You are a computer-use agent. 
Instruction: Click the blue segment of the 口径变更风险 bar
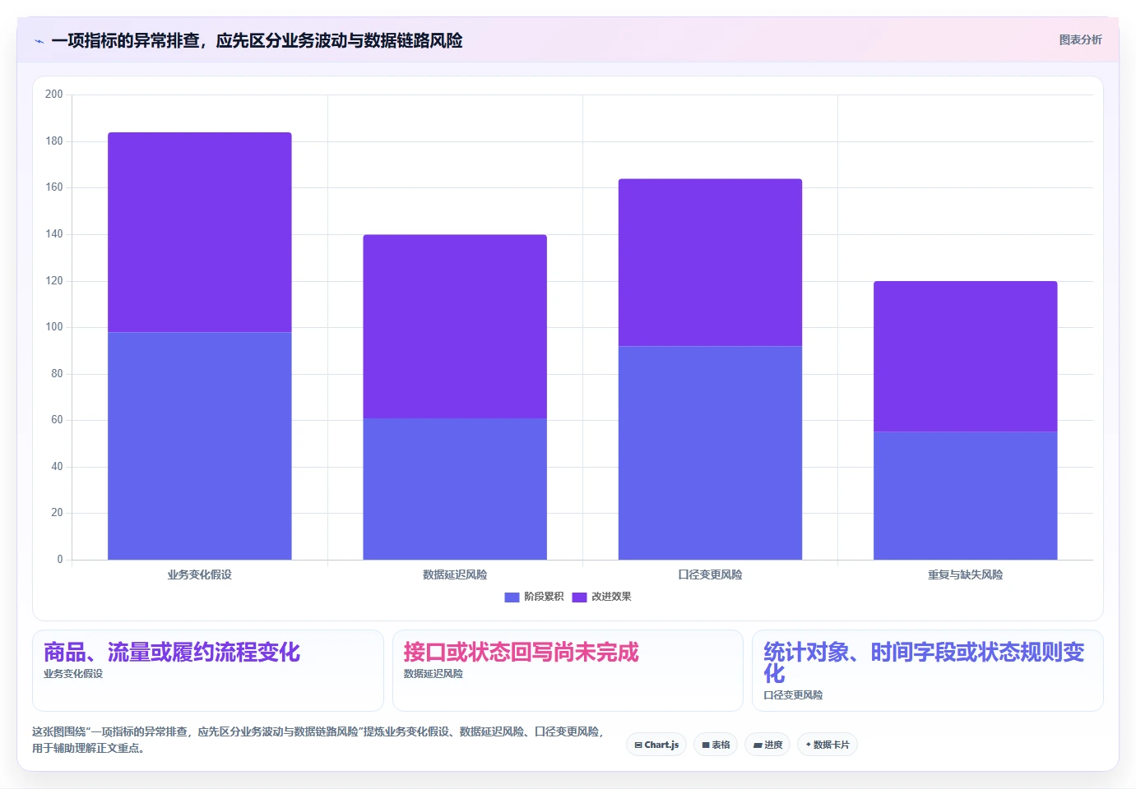[710, 453]
